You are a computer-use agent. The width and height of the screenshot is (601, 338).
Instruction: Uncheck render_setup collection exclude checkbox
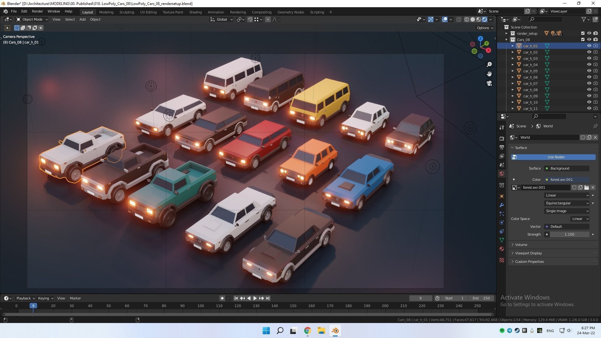pos(583,33)
